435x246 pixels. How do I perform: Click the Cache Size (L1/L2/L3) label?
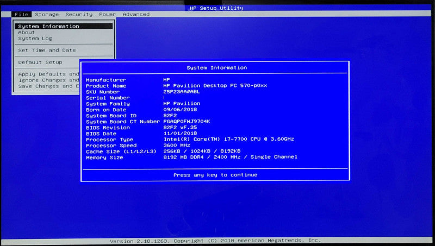pyautogui.click(x=121, y=152)
